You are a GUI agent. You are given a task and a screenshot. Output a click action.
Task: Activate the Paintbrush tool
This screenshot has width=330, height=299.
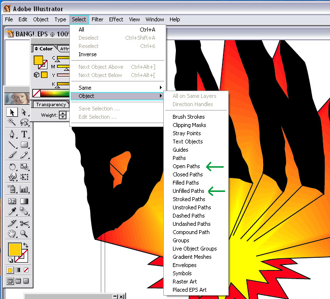click(x=12, y=155)
